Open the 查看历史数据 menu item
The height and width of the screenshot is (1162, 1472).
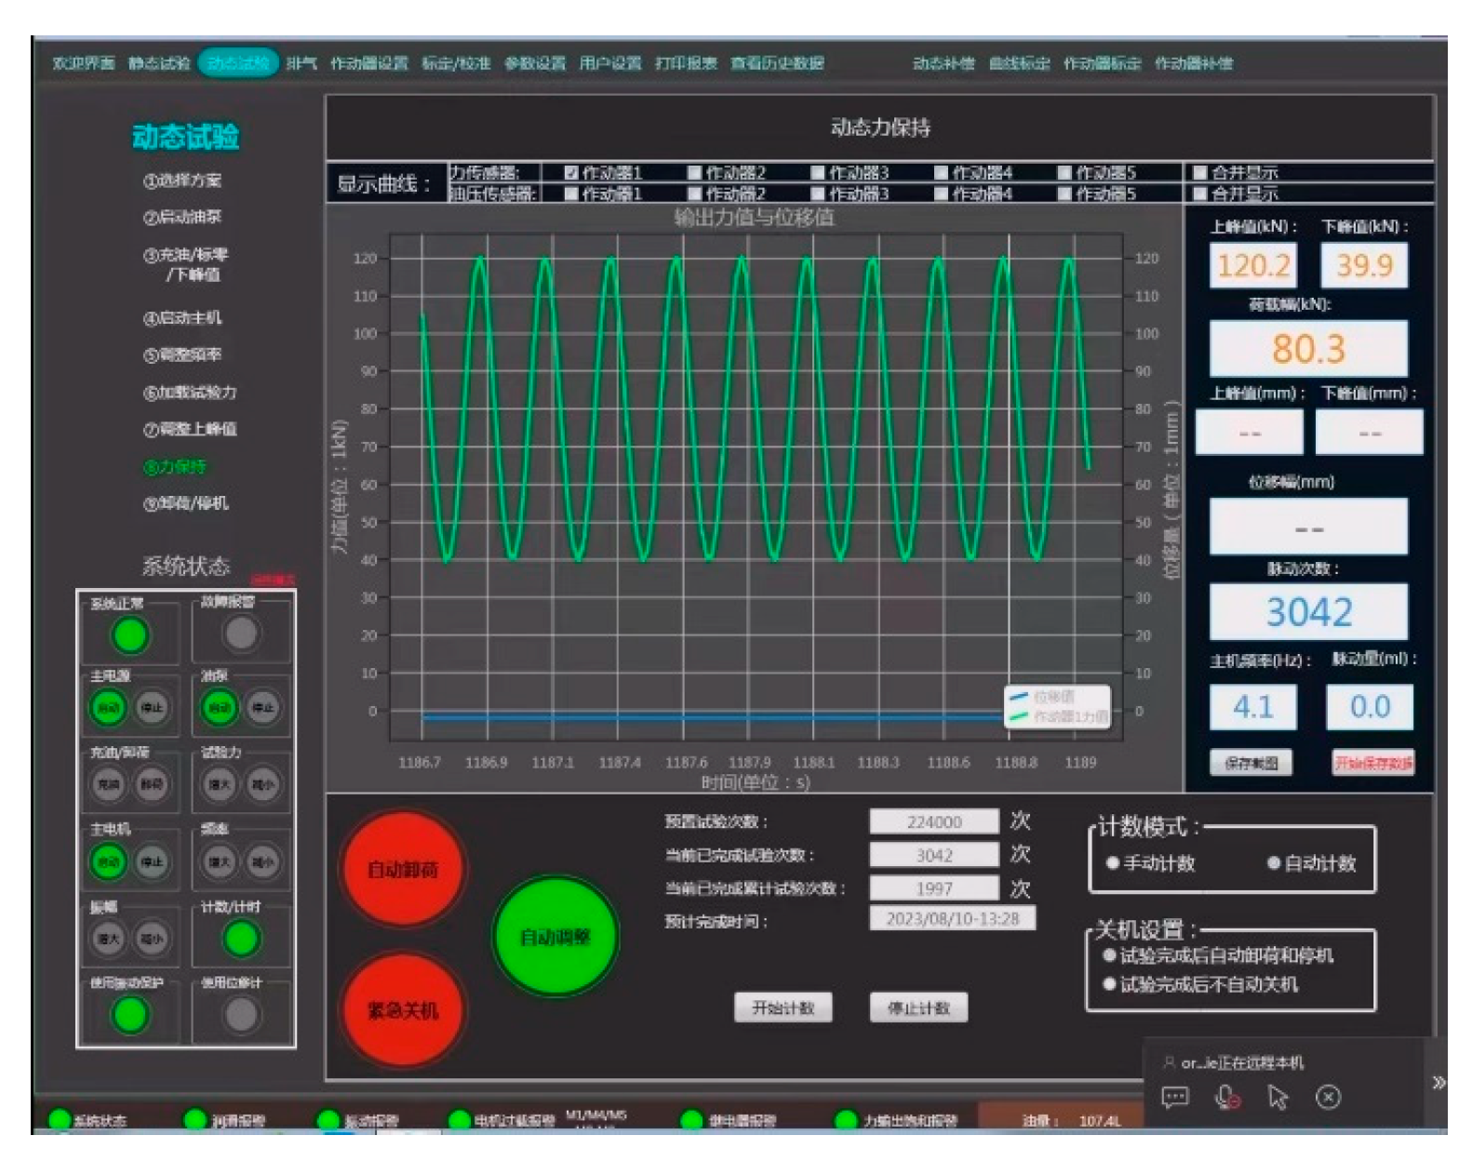point(777,63)
